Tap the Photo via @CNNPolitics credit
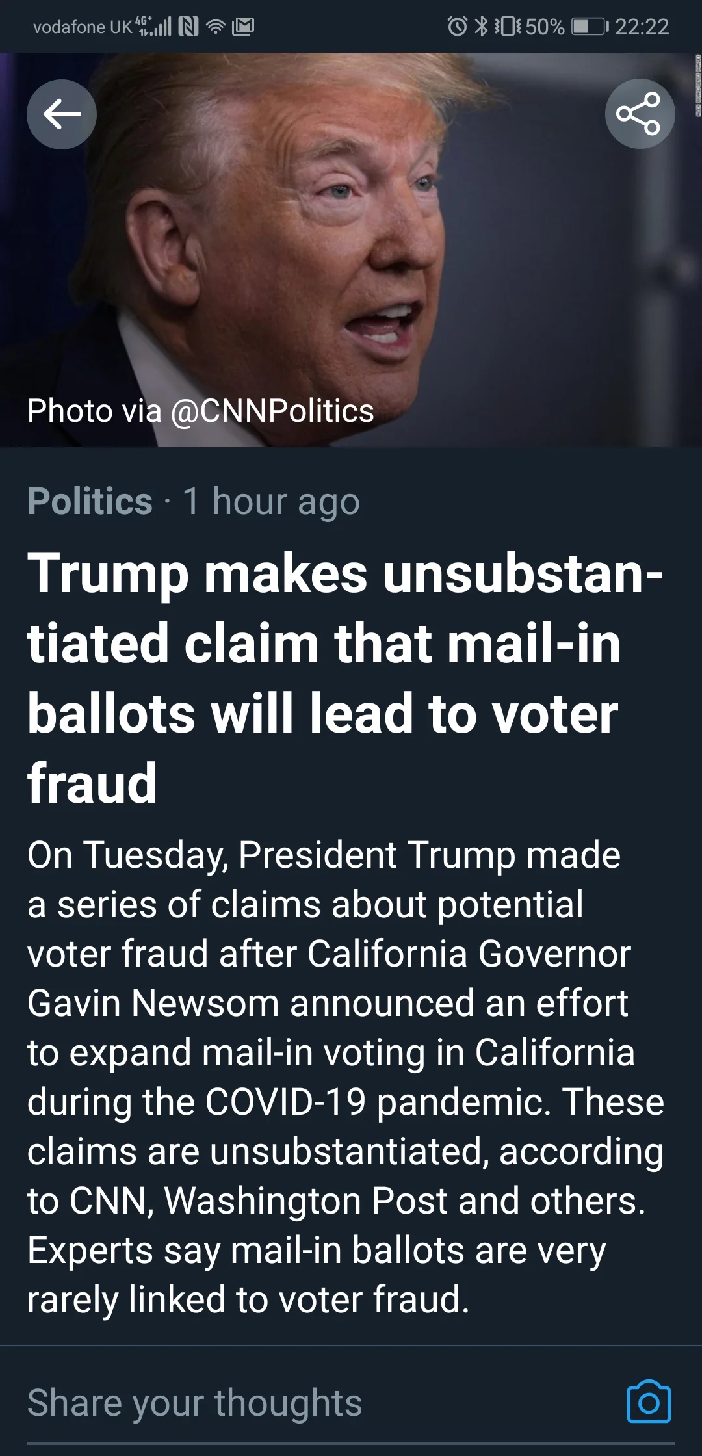This screenshot has width=702, height=1456. click(201, 411)
